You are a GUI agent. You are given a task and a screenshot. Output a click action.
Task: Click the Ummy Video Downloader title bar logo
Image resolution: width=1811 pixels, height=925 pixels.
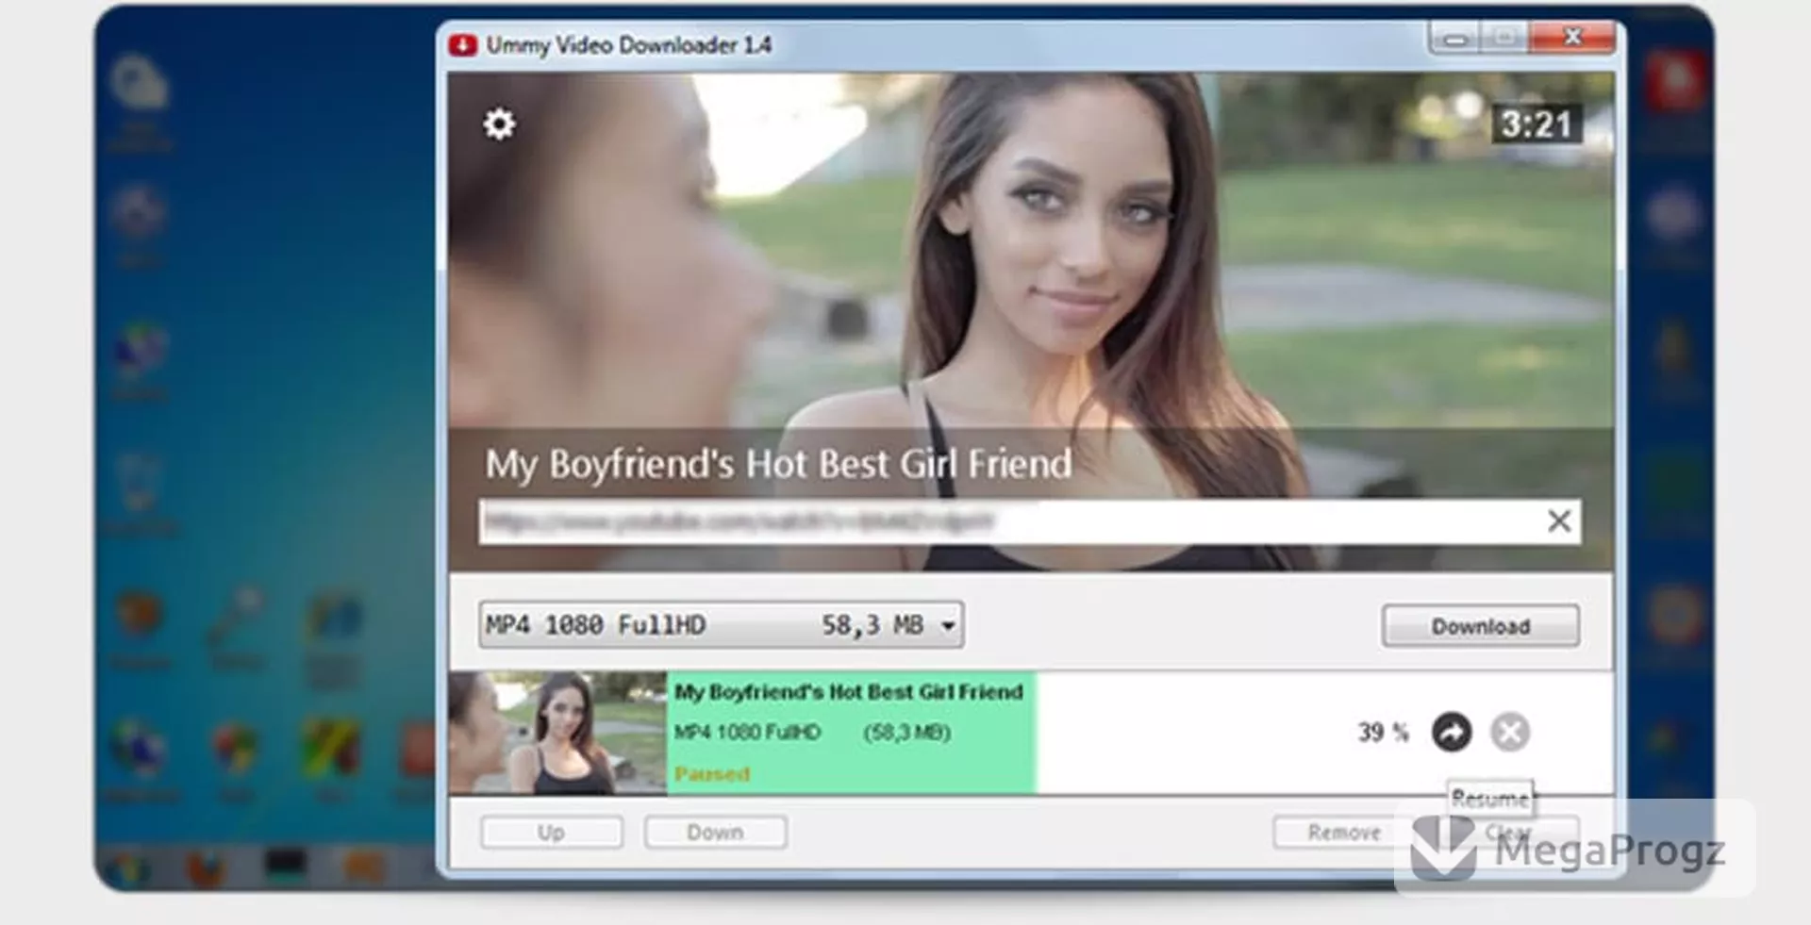click(x=463, y=44)
